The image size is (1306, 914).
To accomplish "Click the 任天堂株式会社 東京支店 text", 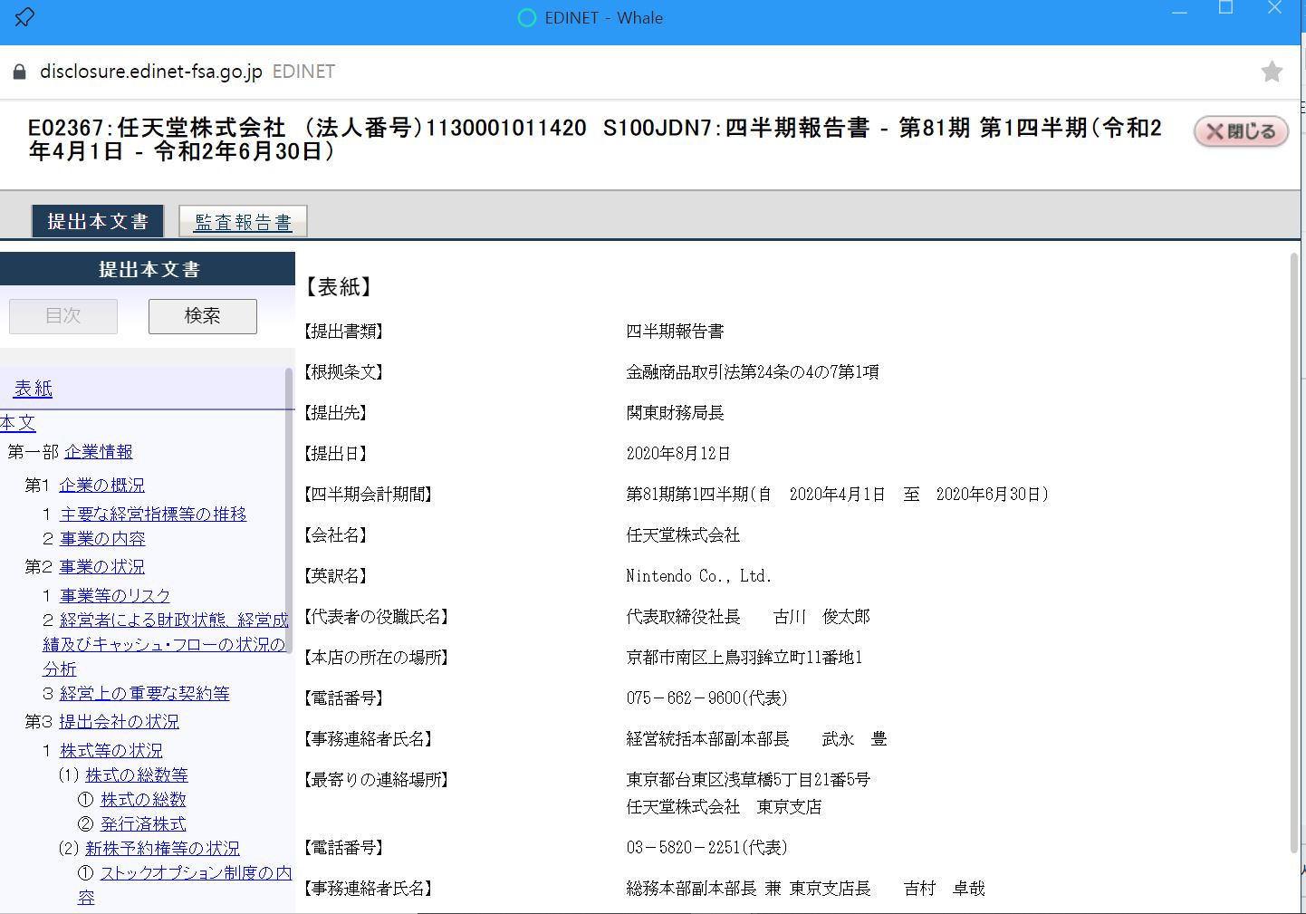I will (x=724, y=807).
